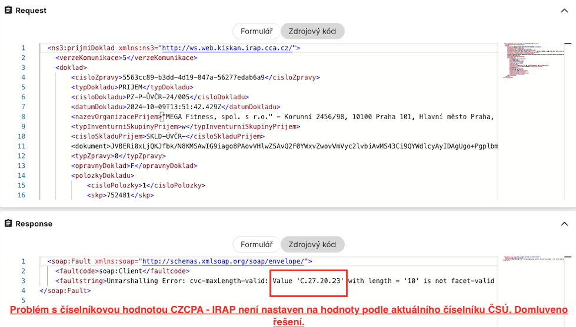Click line number 8 in Request editor

pyautogui.click(x=23, y=117)
